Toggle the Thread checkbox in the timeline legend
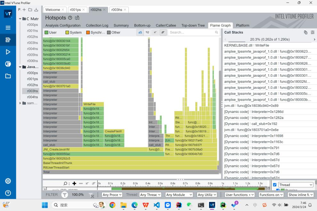The height and width of the screenshot is (211, 317). [x=275, y=185]
